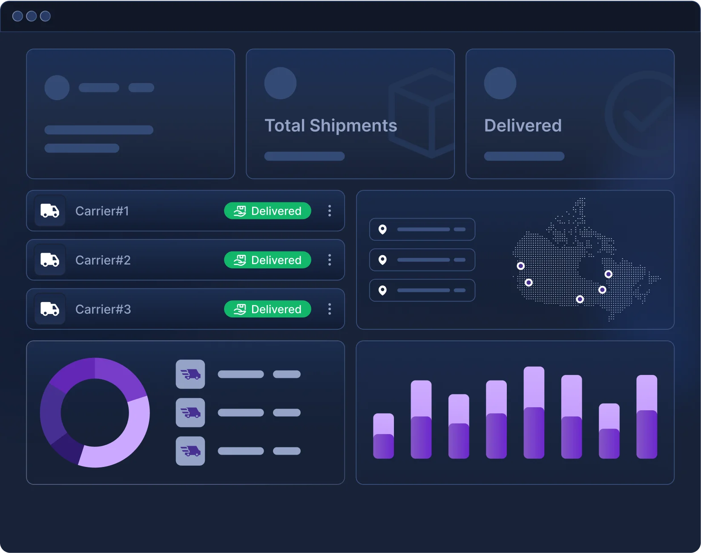The height and width of the screenshot is (553, 701).
Task: Select the Carrier#1 label text
Action: [x=102, y=211]
